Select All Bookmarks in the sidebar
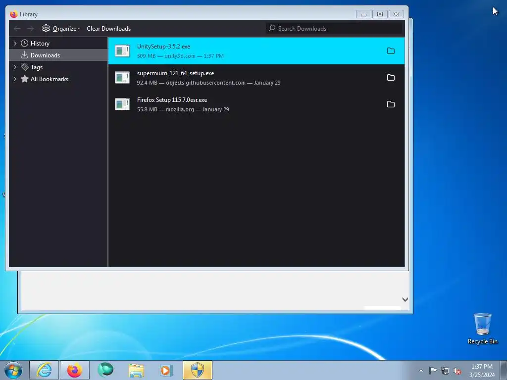Screen dimensions: 507x380 point(49,79)
